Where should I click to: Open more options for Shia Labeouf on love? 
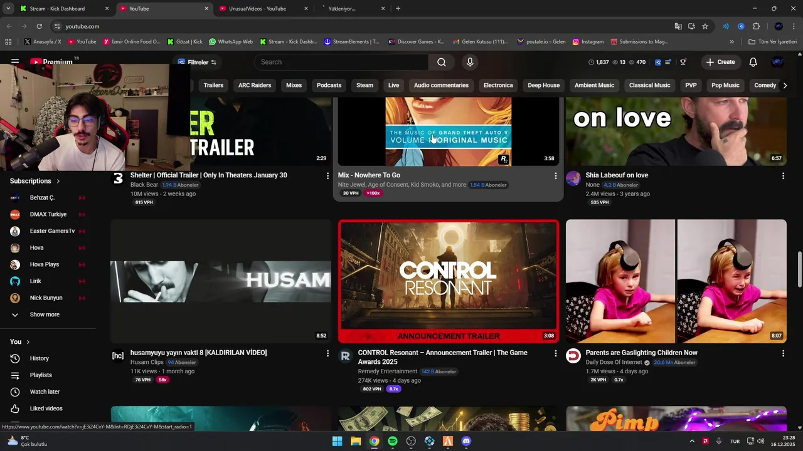(x=783, y=176)
